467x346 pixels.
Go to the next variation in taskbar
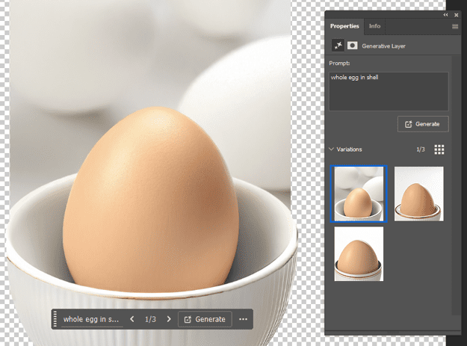click(169, 319)
